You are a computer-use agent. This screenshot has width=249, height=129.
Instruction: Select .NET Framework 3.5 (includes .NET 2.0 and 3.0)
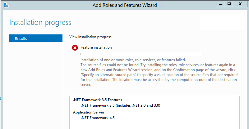120,105
